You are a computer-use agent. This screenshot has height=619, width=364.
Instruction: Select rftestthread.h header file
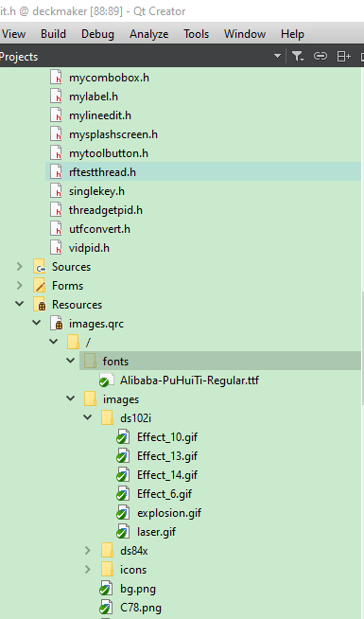coord(102,172)
